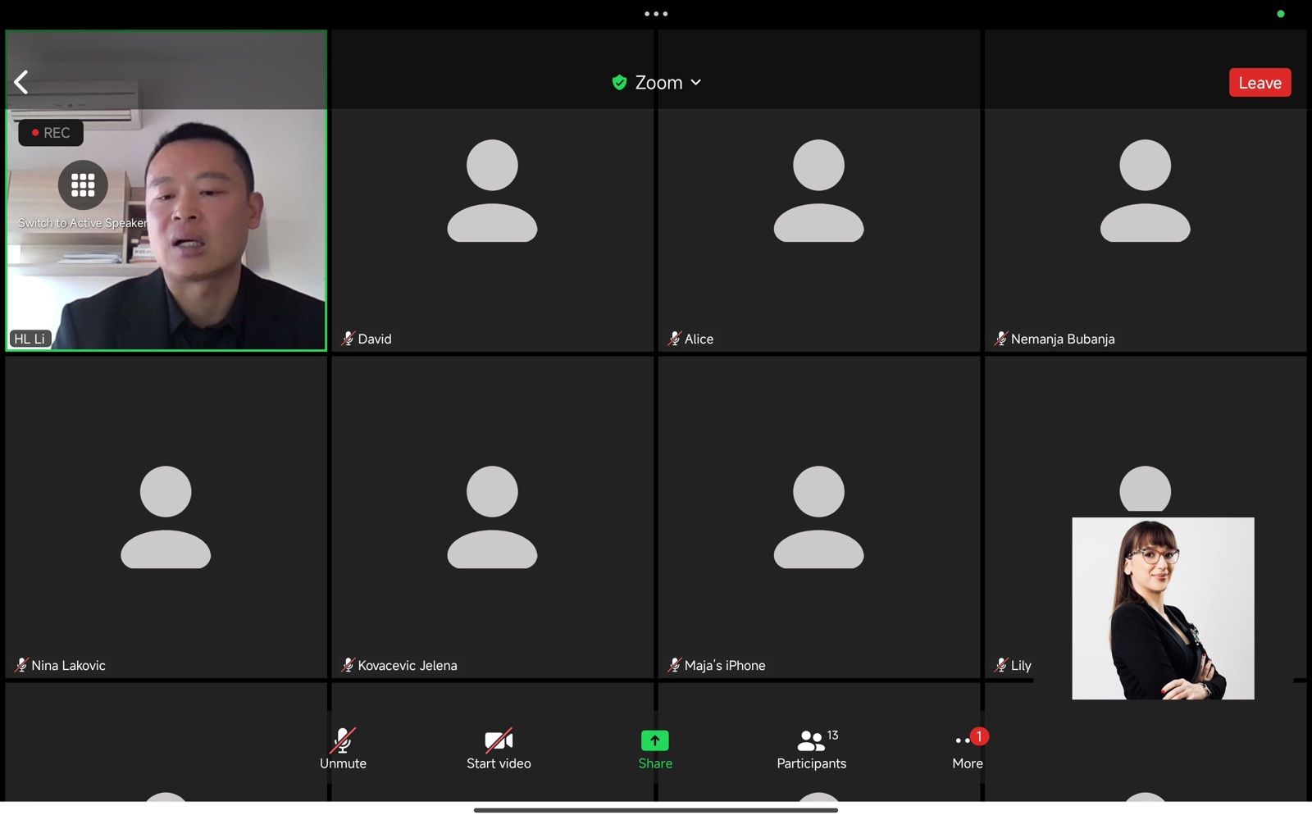Open the More options menu
This screenshot has width=1312, height=820.
click(x=968, y=748)
